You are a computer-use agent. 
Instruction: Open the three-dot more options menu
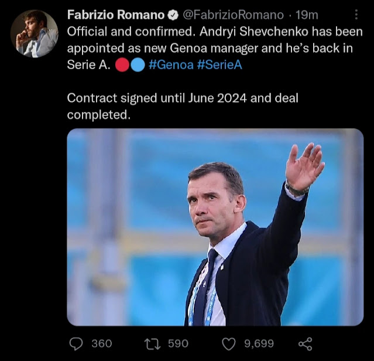click(x=356, y=15)
